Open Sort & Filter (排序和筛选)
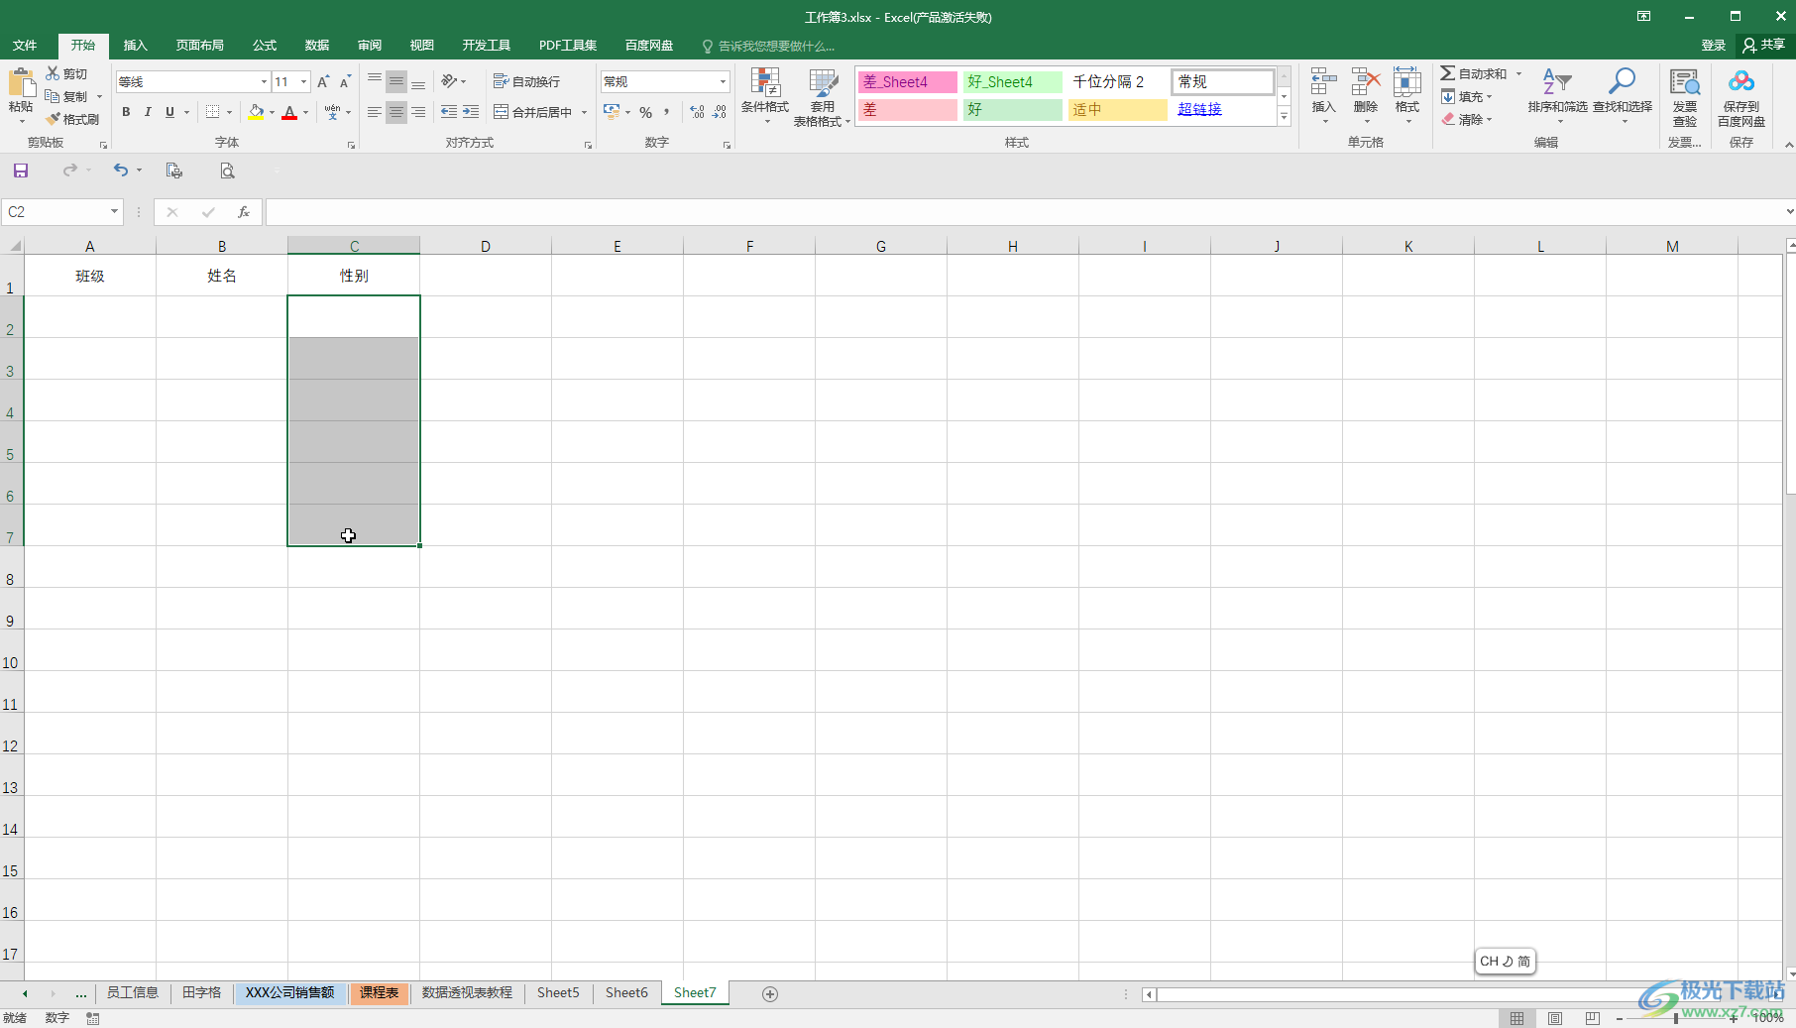This screenshot has height=1028, width=1796. tap(1557, 95)
